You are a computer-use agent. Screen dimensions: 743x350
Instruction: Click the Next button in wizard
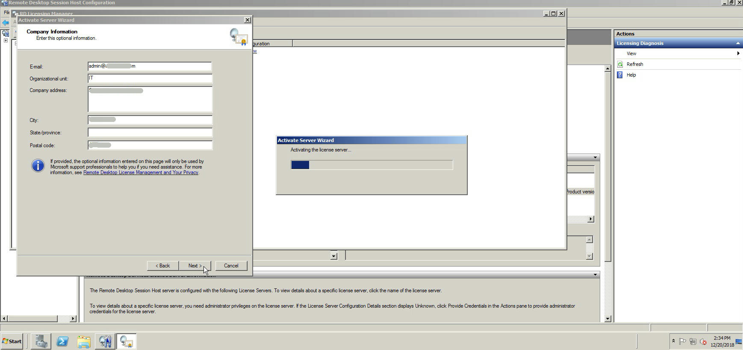(195, 266)
